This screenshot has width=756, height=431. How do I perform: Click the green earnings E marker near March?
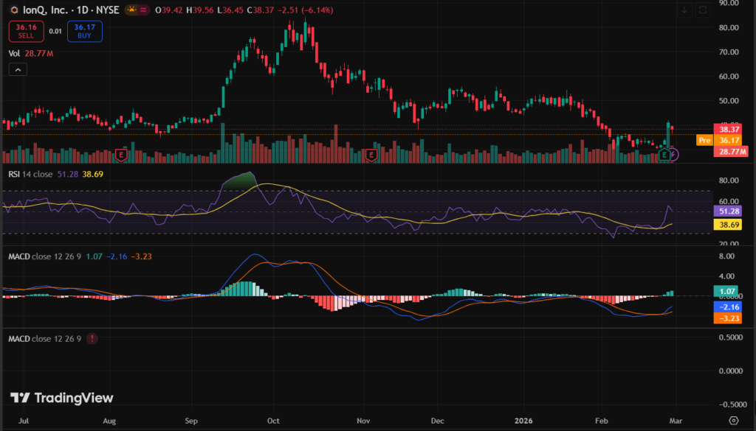click(665, 155)
